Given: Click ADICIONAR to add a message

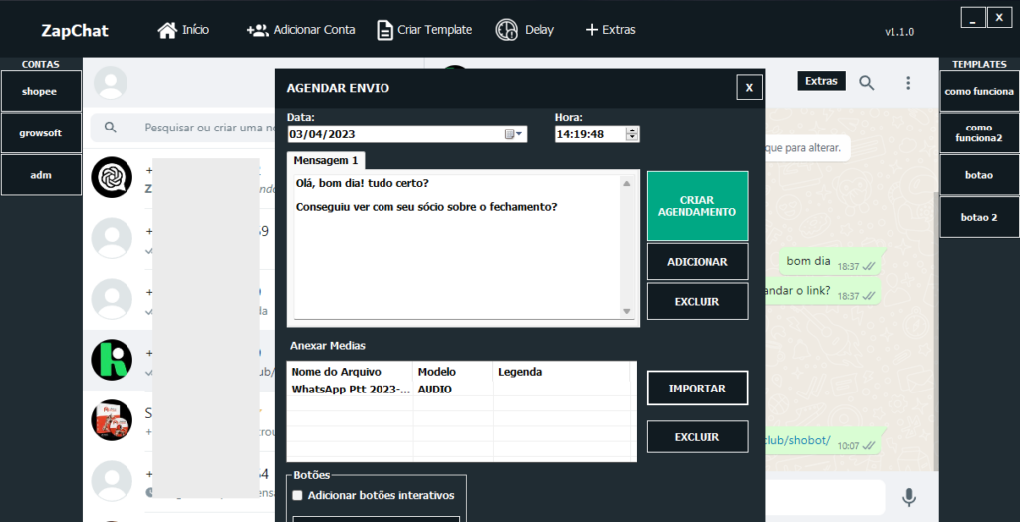Looking at the screenshot, I should pos(697,262).
